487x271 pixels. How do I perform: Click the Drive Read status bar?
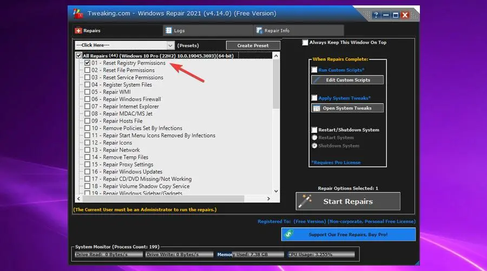(109, 255)
